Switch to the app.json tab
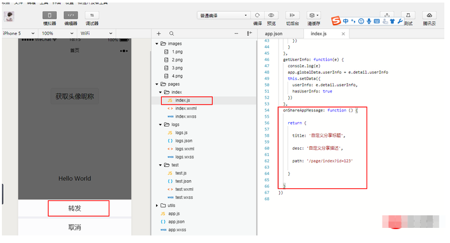 pos(274,34)
